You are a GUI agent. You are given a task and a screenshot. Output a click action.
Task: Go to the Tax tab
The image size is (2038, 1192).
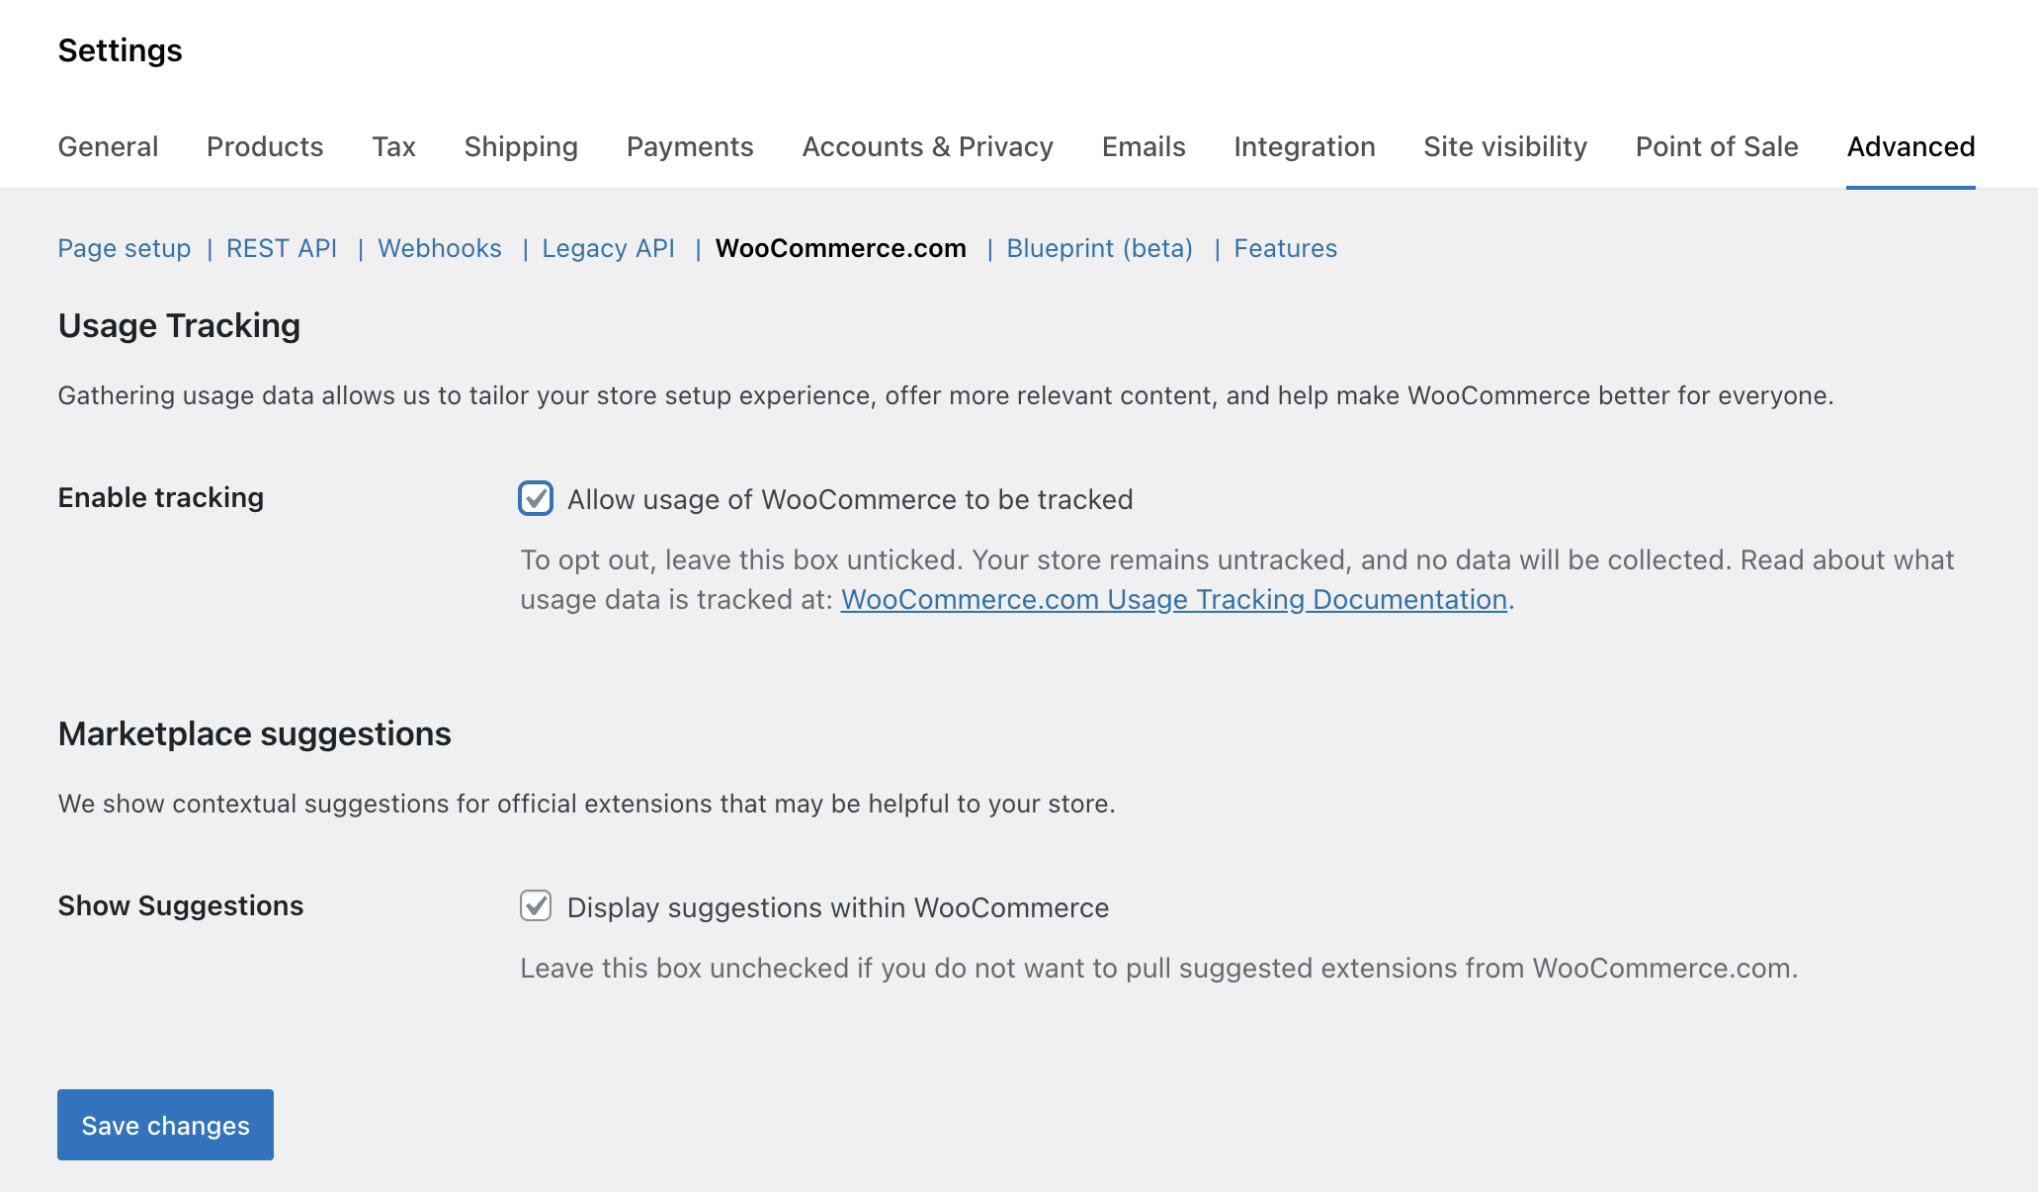click(393, 146)
